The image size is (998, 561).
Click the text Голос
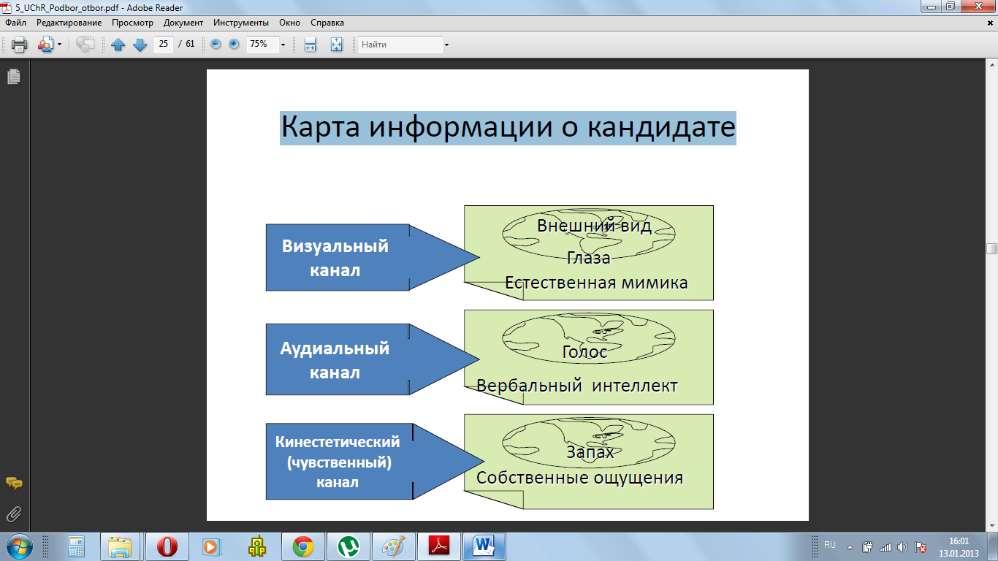tap(584, 352)
